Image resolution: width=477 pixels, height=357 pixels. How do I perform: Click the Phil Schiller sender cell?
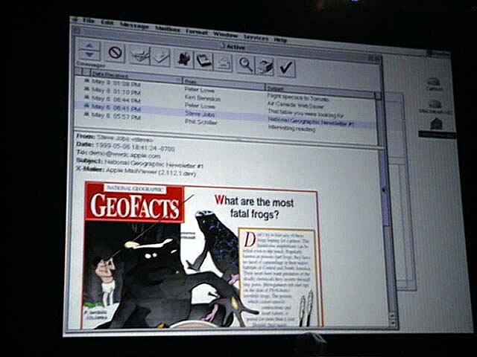click(201, 122)
